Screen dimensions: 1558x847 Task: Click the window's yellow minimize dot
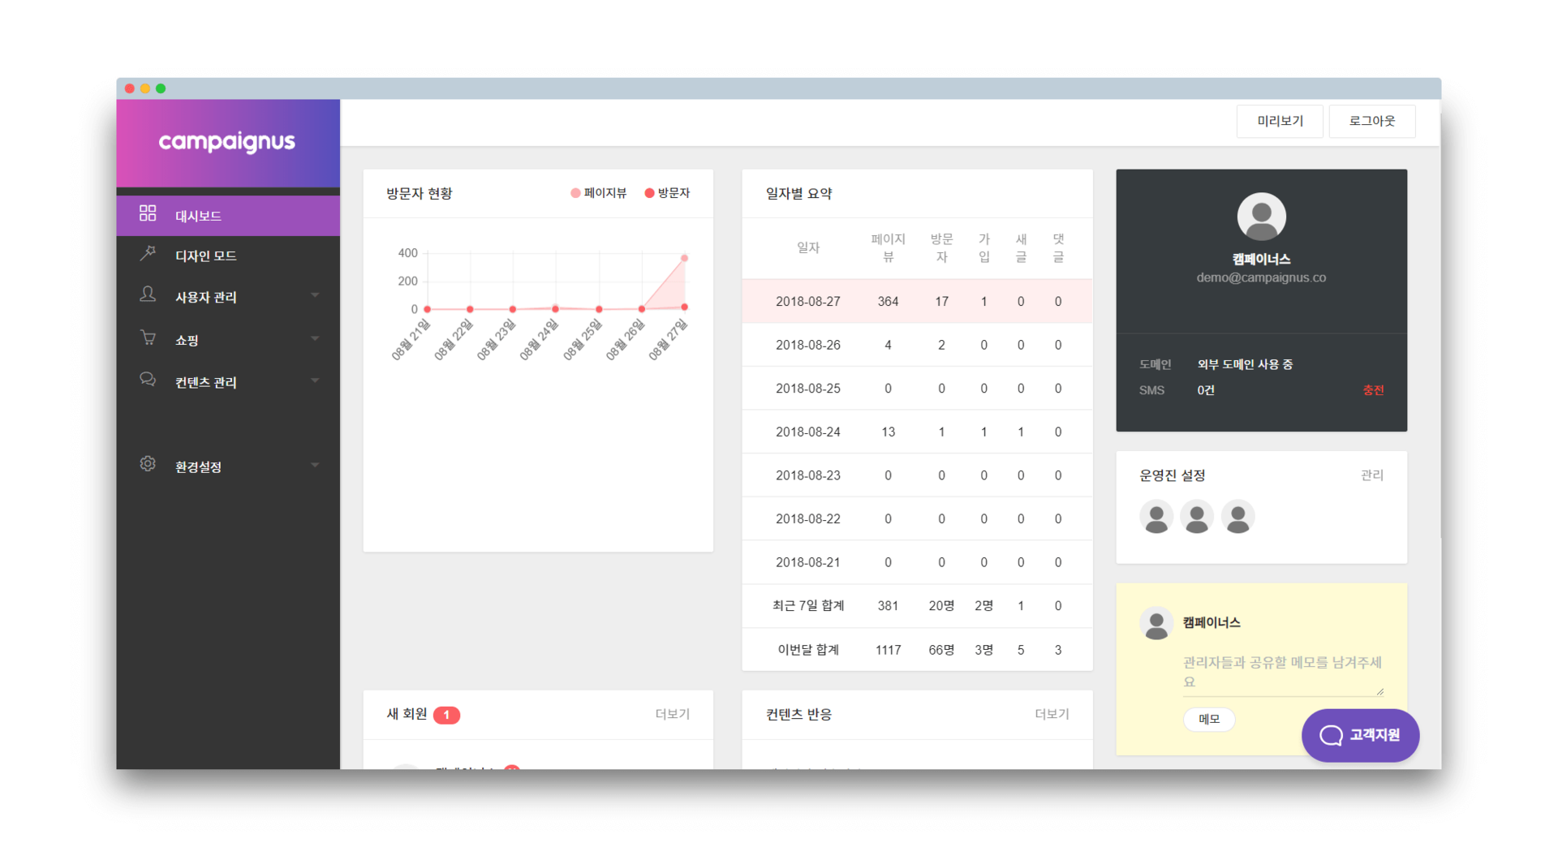145,88
